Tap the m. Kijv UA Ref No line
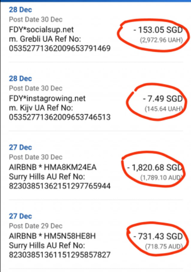Screen dimensions: 191x272 (41, 108)
